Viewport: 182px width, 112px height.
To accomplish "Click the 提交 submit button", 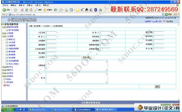I will click(x=157, y=87).
